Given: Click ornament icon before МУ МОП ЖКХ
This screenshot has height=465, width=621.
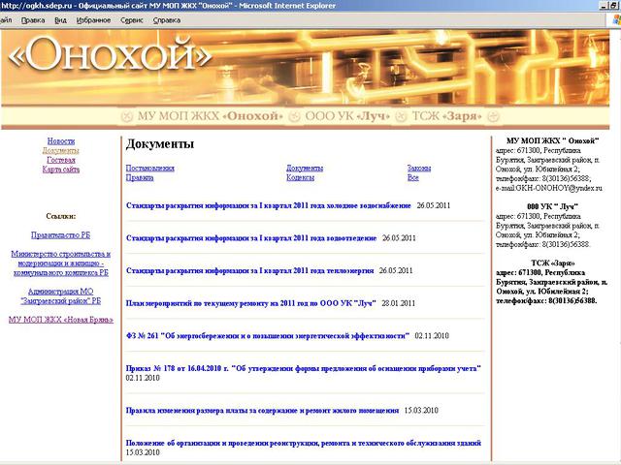Looking at the screenshot, I should pyautogui.click(x=127, y=116).
